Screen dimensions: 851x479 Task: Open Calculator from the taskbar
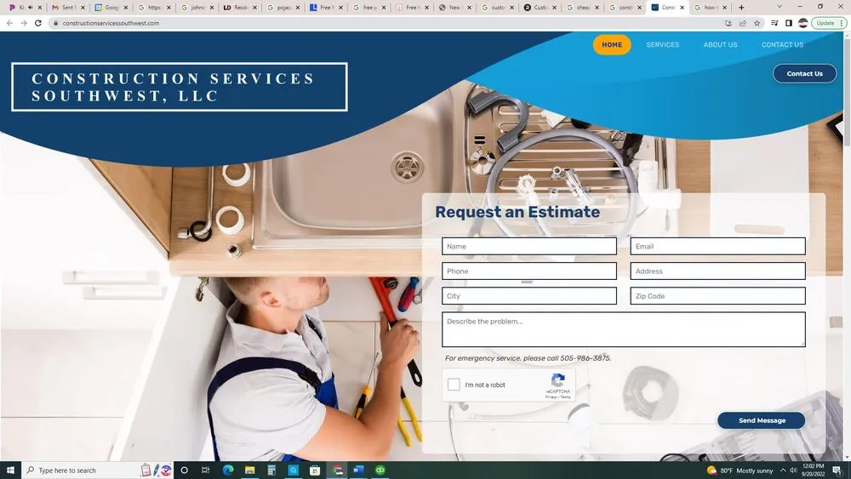click(271, 470)
